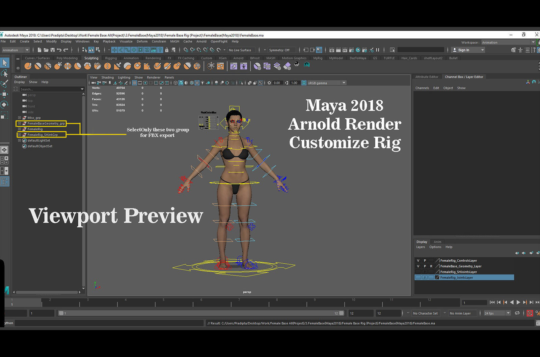Click the Open Scene folder icon

click(46, 50)
